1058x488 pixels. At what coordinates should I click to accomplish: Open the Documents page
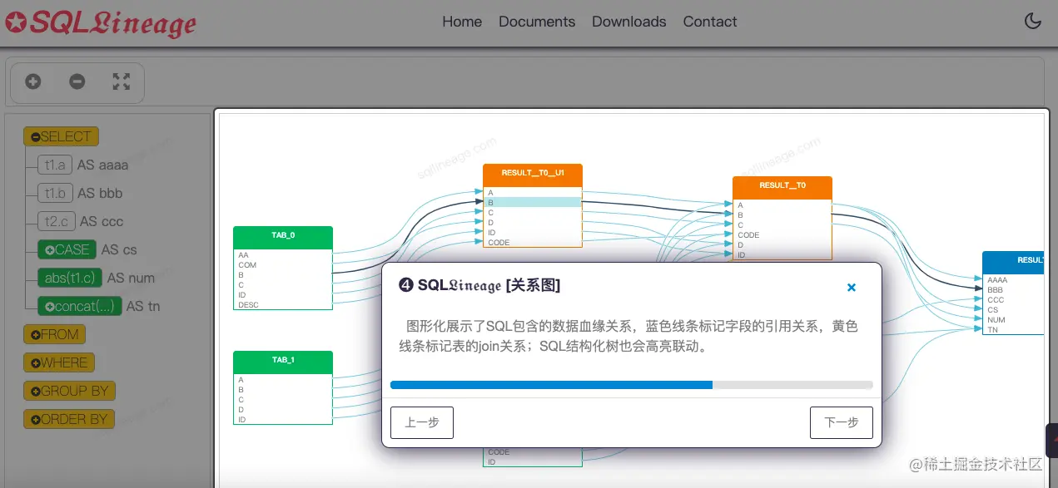[x=537, y=22]
